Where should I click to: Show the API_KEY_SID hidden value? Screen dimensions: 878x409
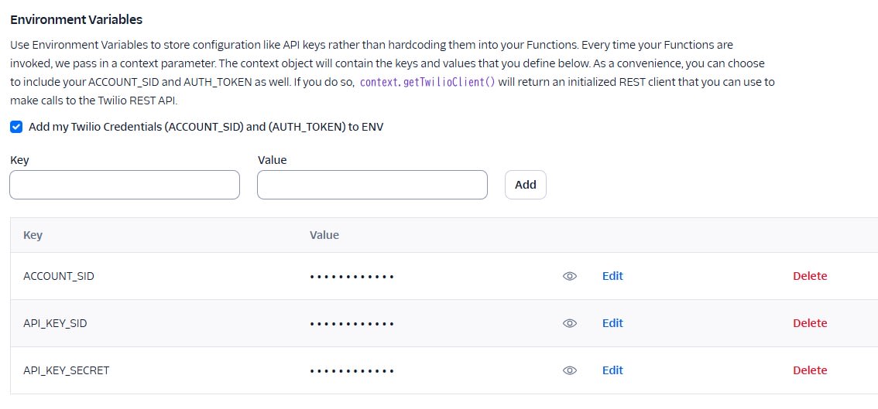[x=570, y=323]
